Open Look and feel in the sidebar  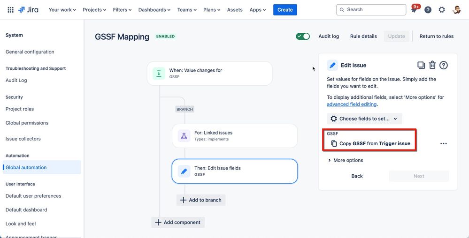(21, 223)
